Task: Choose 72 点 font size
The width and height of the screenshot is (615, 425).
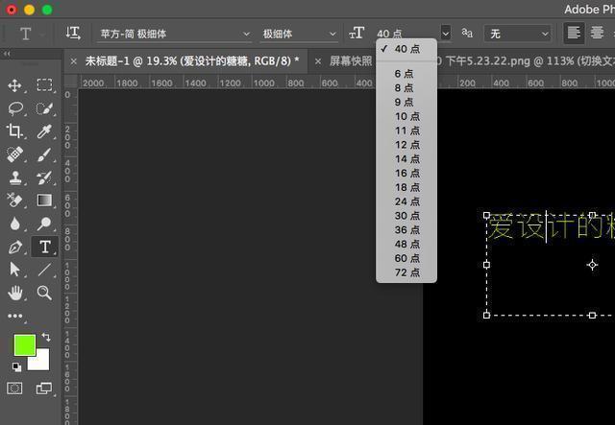Action: point(406,272)
